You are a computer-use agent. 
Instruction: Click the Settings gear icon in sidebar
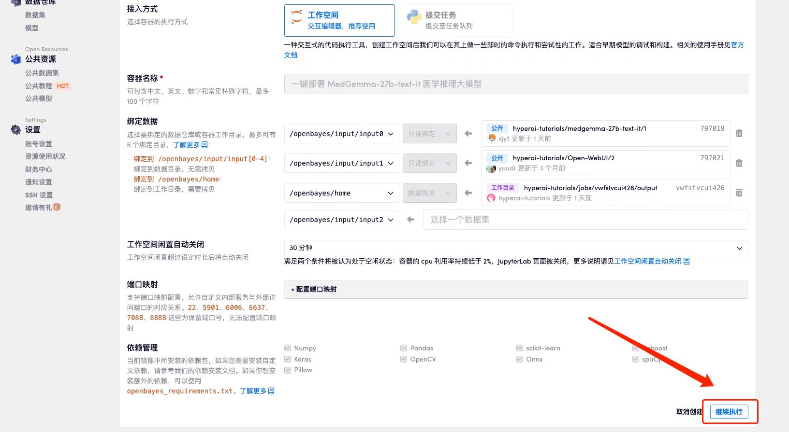point(16,129)
